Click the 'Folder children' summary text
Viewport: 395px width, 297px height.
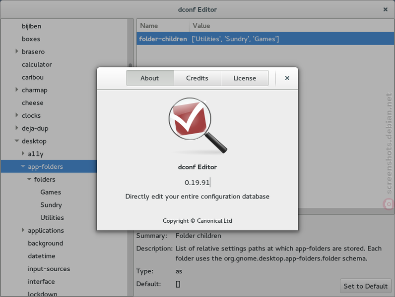(x=198, y=236)
